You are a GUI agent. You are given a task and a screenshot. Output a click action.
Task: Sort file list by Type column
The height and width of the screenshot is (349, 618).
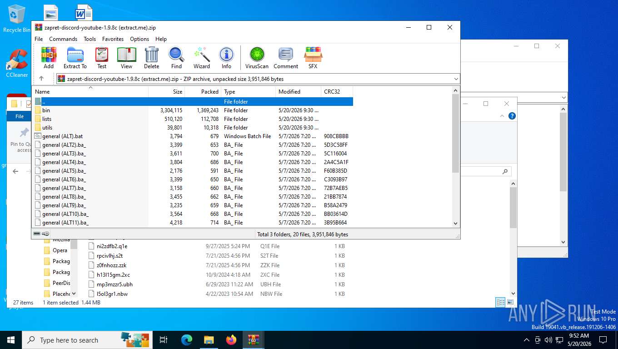pyautogui.click(x=248, y=91)
